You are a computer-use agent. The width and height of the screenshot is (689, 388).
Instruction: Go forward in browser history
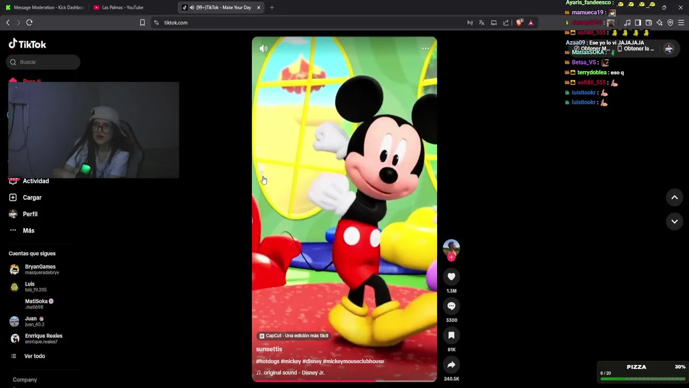18,23
